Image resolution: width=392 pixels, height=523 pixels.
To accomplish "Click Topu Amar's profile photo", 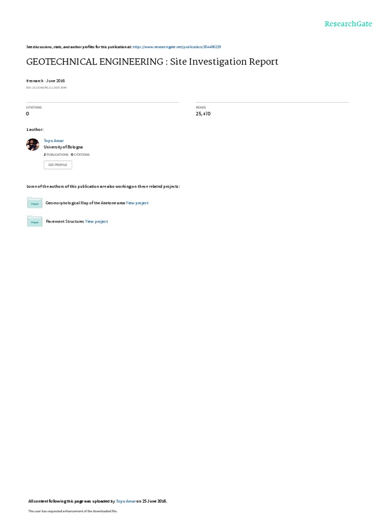I will tap(33, 145).
